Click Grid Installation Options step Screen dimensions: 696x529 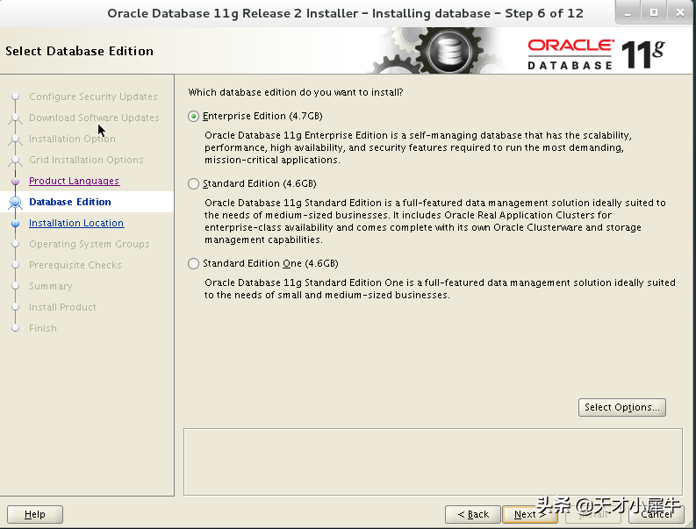click(86, 160)
